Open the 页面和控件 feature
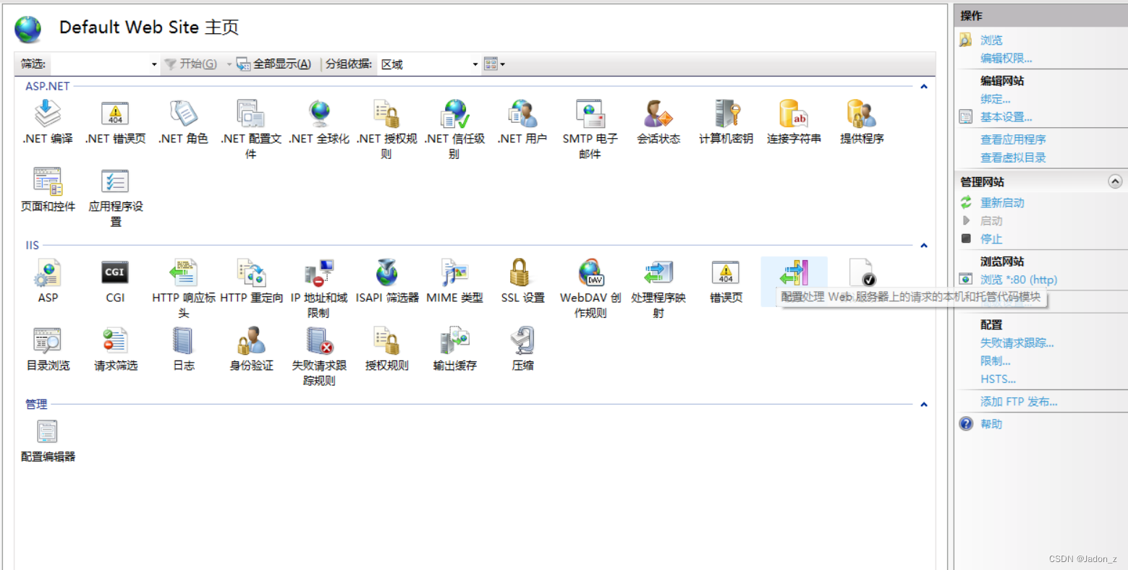The width and height of the screenshot is (1128, 570). point(48,190)
